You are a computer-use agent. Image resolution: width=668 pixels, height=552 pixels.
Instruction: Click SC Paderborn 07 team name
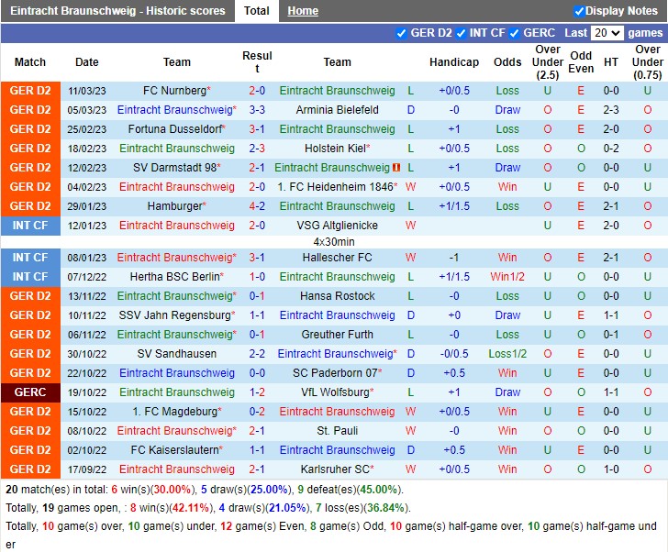click(337, 373)
